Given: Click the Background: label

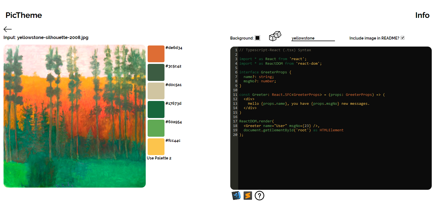Looking at the screenshot, I should [x=242, y=38].
